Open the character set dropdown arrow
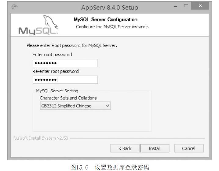Screen dimensions: 219x171 point(107,106)
